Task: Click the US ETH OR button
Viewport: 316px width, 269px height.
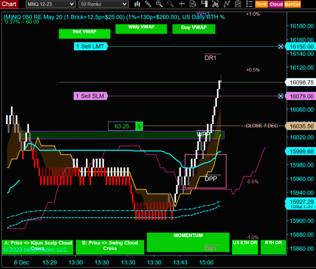Action: pos(245,247)
